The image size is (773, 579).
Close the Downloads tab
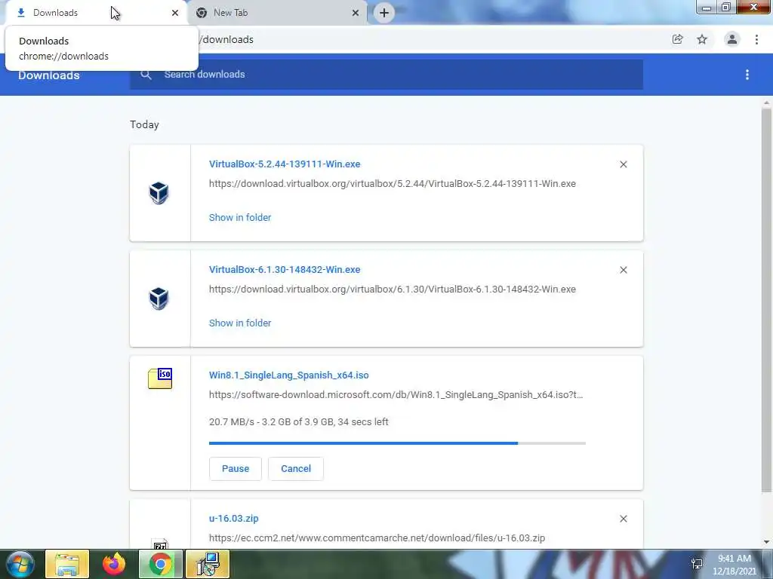(175, 13)
